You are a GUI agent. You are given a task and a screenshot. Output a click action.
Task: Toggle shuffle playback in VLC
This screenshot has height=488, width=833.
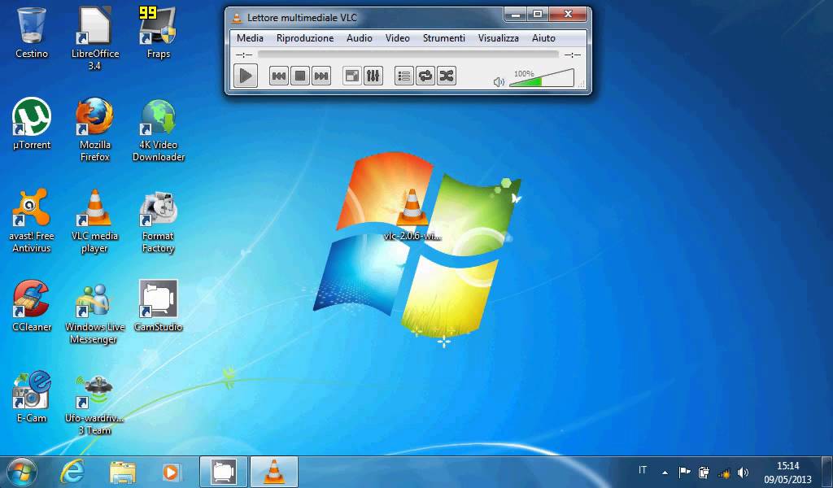(447, 76)
